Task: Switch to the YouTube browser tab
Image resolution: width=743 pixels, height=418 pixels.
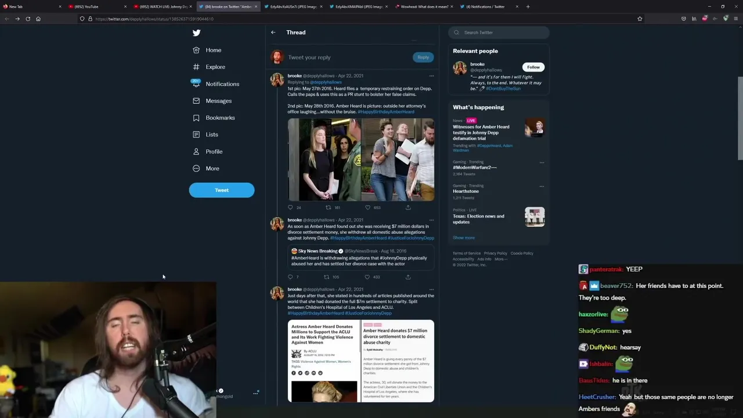Action: [x=96, y=6]
